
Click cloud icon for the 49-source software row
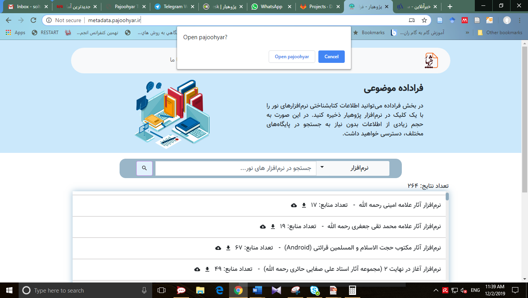pos(197,269)
